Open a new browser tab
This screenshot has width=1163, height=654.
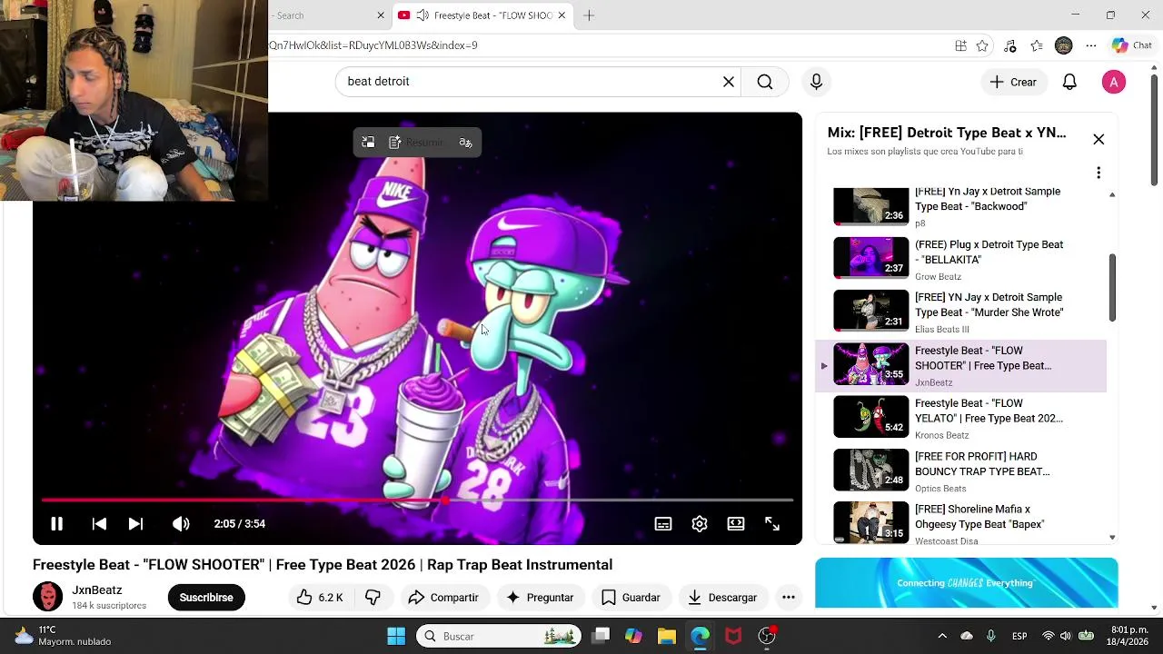tap(589, 15)
